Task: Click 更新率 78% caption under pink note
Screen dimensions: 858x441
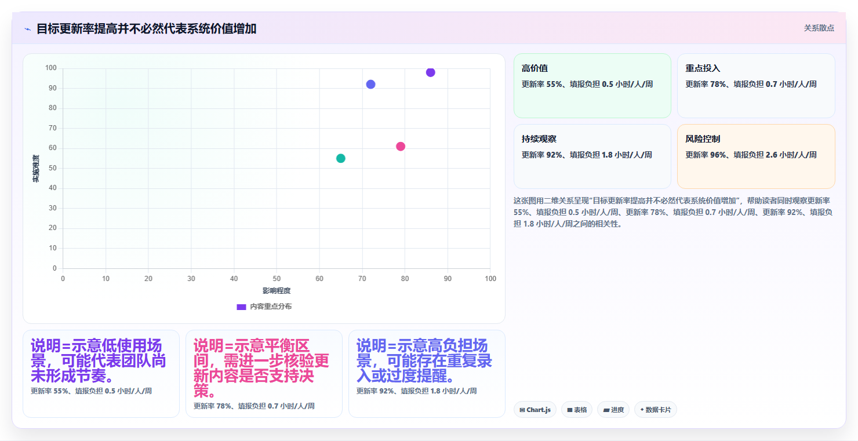Action: 255,406
